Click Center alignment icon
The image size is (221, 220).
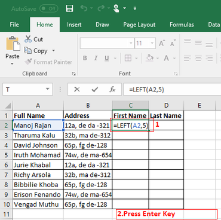[198, 58]
